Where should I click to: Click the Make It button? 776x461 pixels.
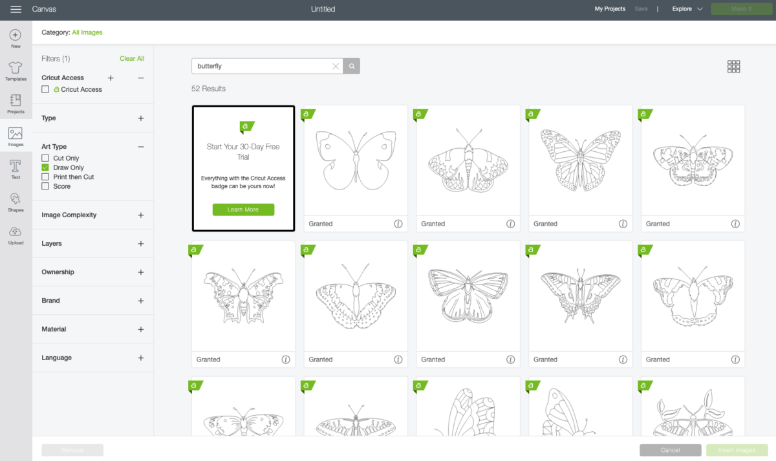(741, 9)
